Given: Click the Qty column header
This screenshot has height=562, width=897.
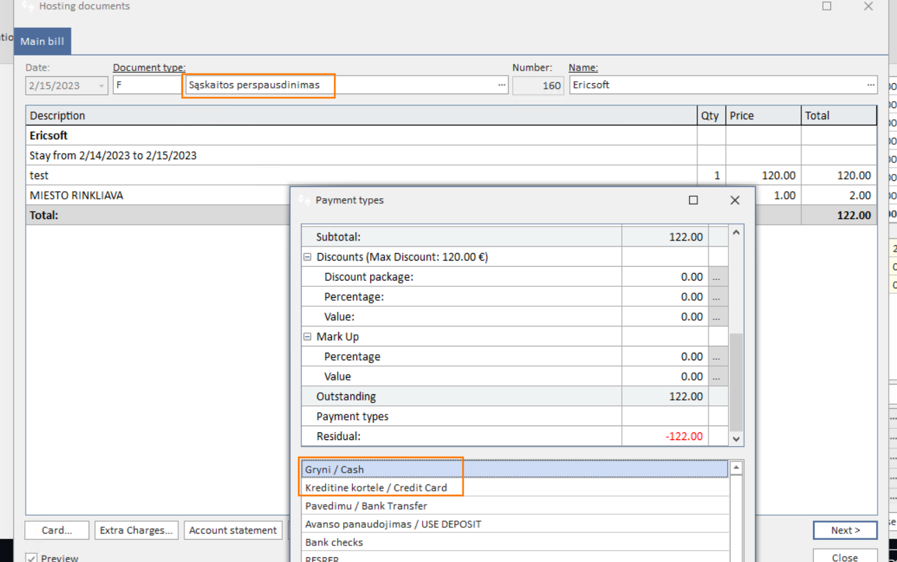Looking at the screenshot, I should pos(711,116).
